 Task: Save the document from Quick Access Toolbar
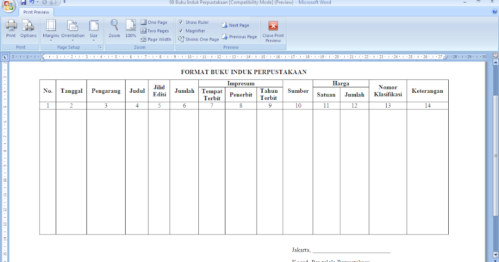point(24,2)
